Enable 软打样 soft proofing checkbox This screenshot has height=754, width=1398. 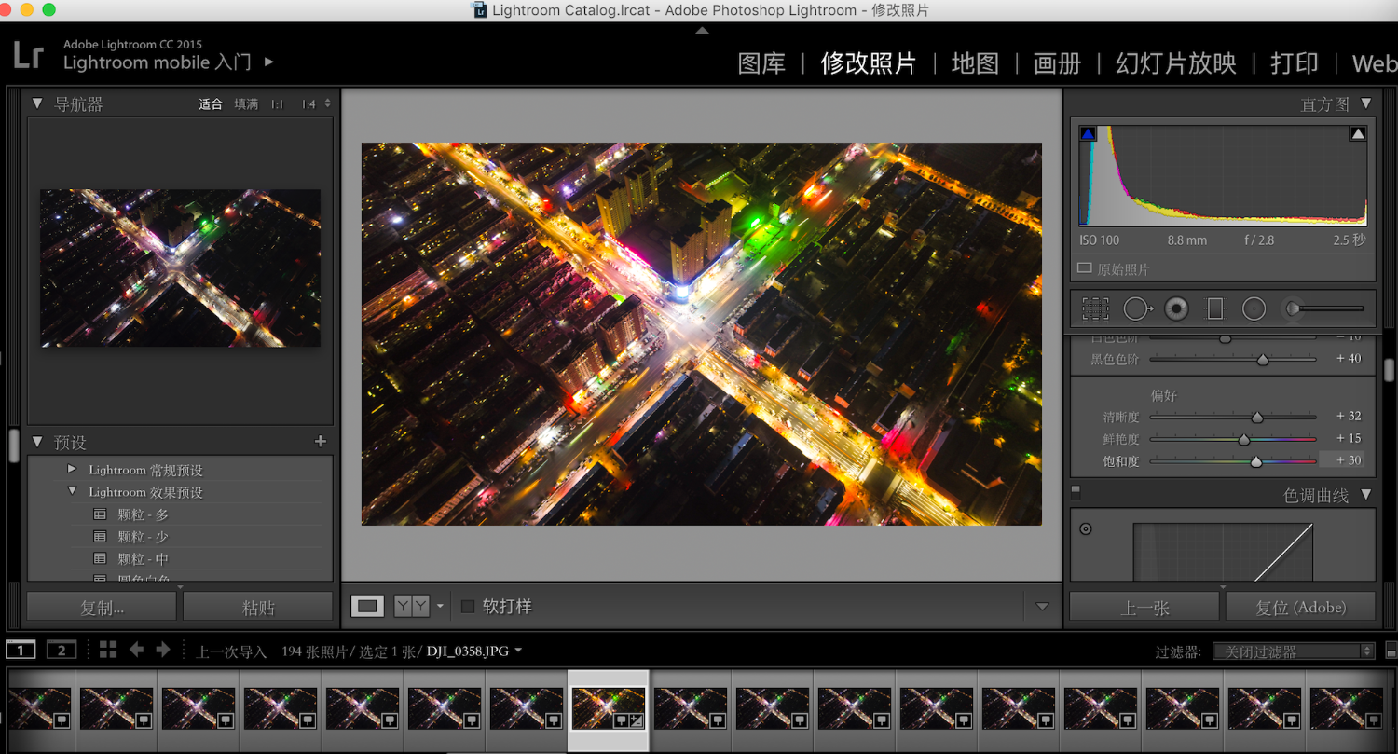[x=468, y=607]
